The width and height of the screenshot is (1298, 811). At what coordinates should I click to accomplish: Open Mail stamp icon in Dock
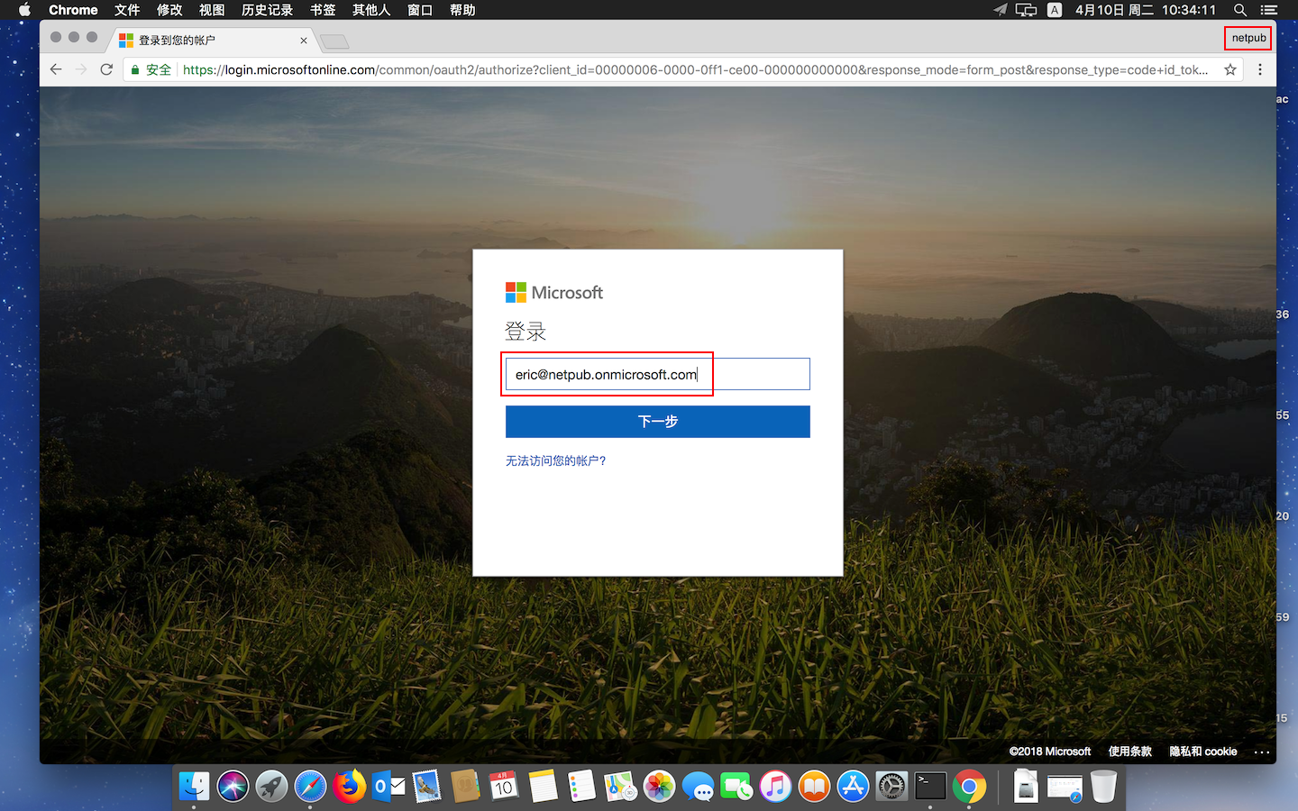427,787
